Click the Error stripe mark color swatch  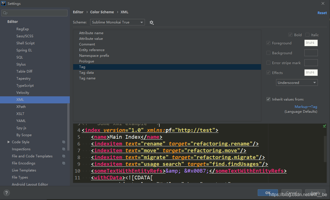tap(311, 63)
